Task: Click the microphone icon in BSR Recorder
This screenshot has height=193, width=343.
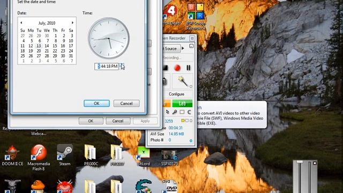Action: tap(174, 112)
